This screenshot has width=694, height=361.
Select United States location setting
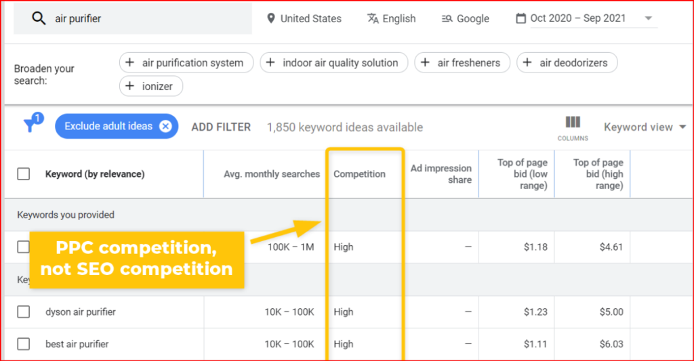[304, 18]
